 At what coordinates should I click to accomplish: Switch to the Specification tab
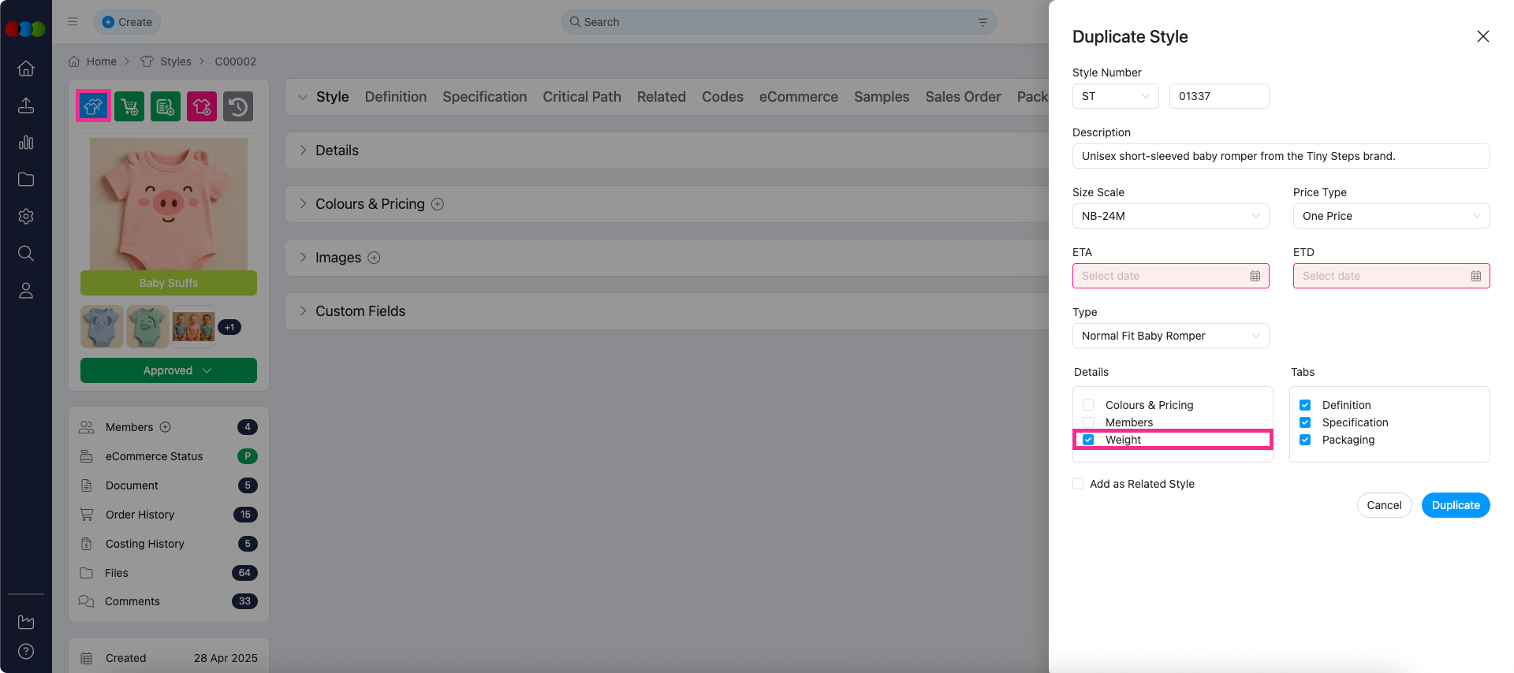coord(484,97)
